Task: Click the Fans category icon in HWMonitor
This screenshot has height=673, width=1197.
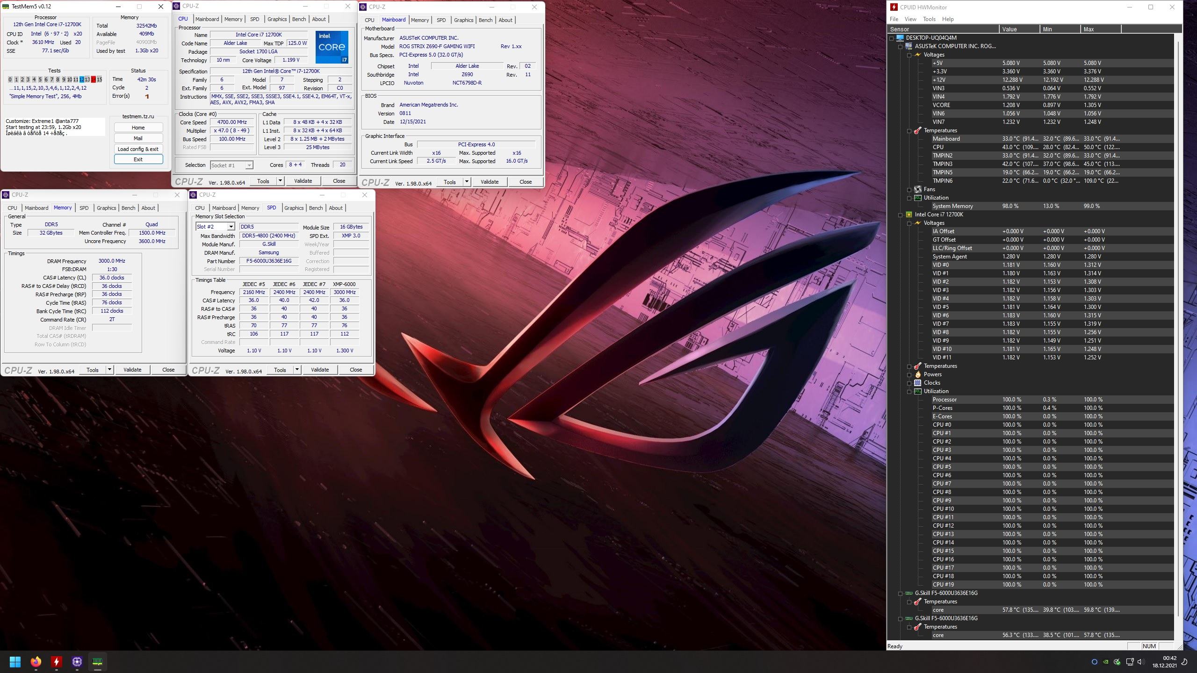Action: (x=918, y=189)
